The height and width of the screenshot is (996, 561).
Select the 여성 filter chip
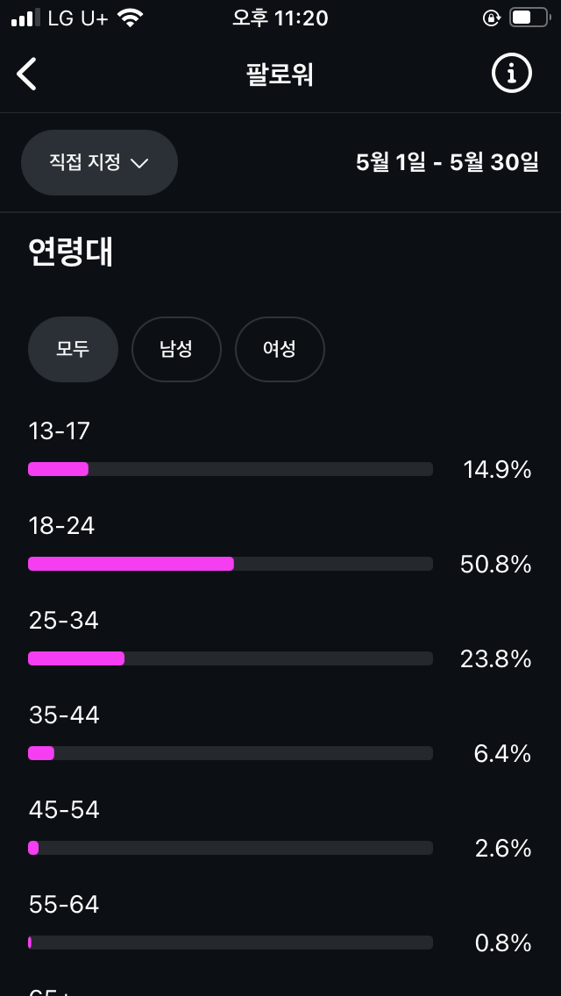(x=280, y=349)
